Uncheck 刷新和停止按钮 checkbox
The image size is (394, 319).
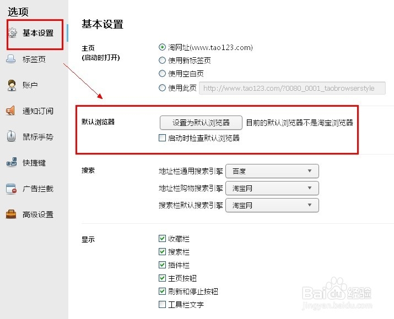coord(163,291)
